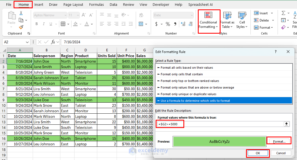Click Decrease Indent icon
Image resolution: width=297 pixels, height=160 pixels.
[124, 24]
